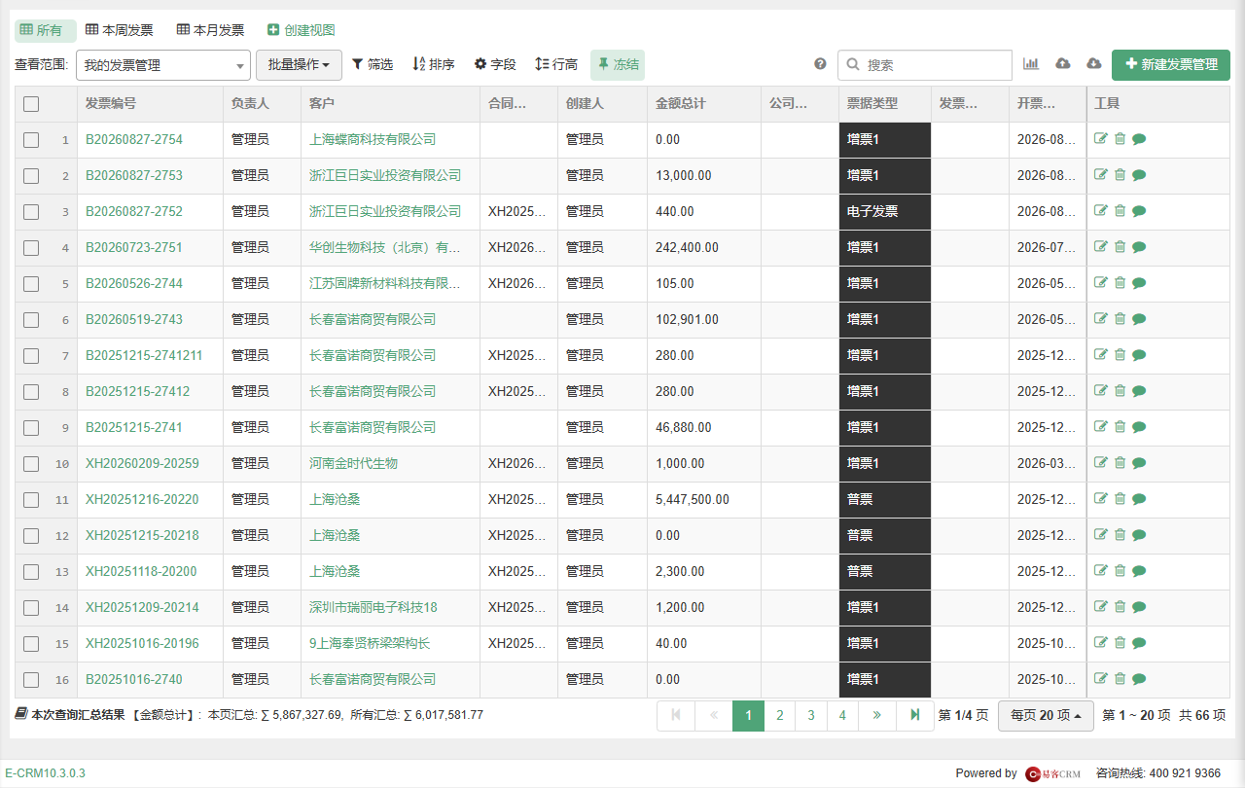Open the 查看范围 我的发票管理 dropdown
The height and width of the screenshot is (788, 1245).
point(163,65)
